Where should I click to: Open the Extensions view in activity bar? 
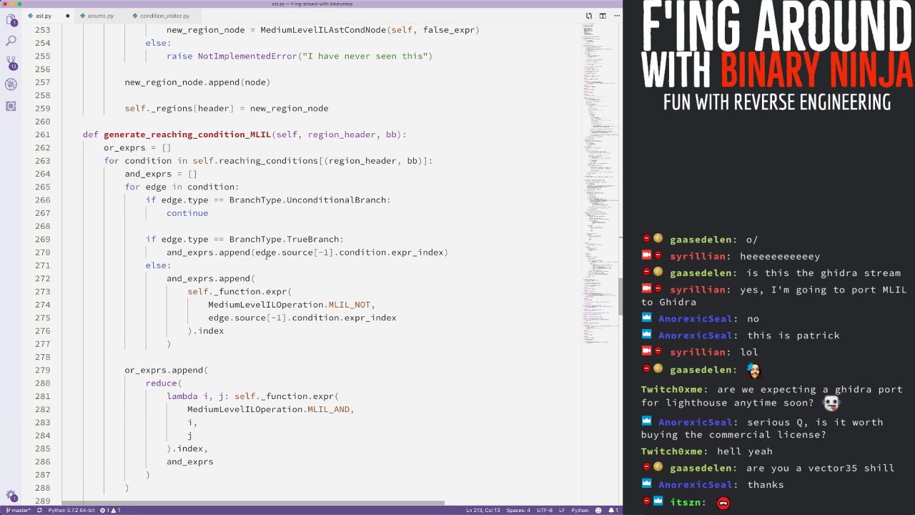[11, 106]
